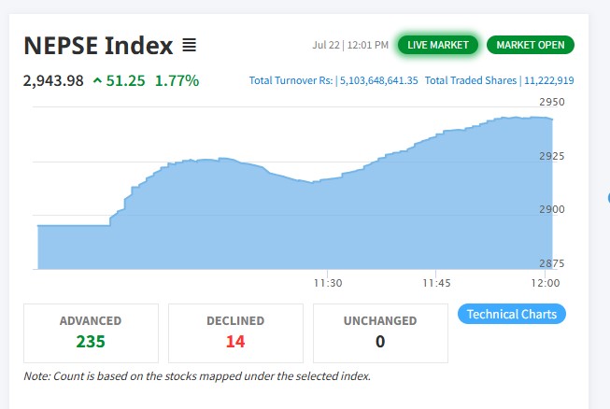Click the index value 2,943.98
Viewport: 610px width, 409px height.
click(53, 80)
